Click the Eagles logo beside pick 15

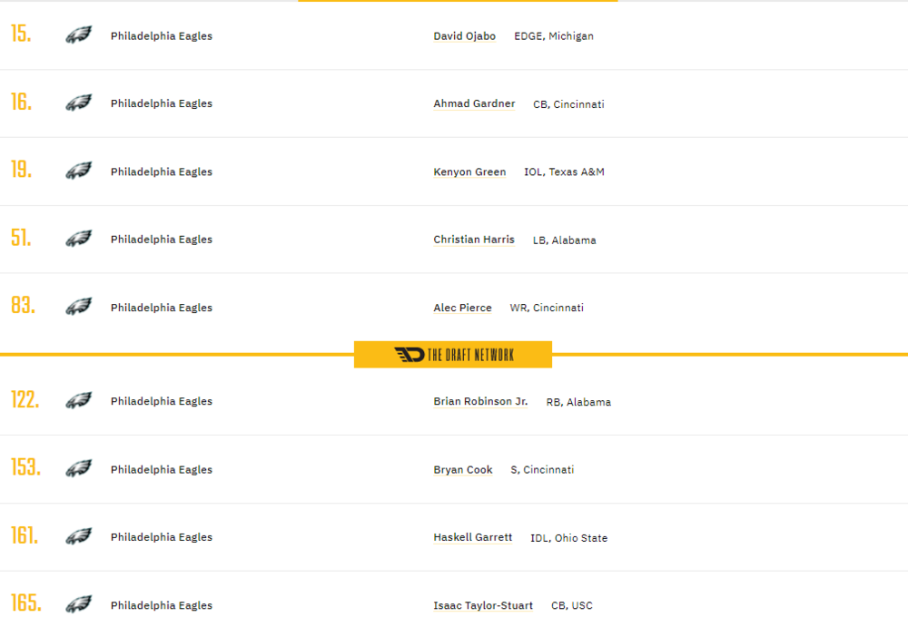point(79,35)
